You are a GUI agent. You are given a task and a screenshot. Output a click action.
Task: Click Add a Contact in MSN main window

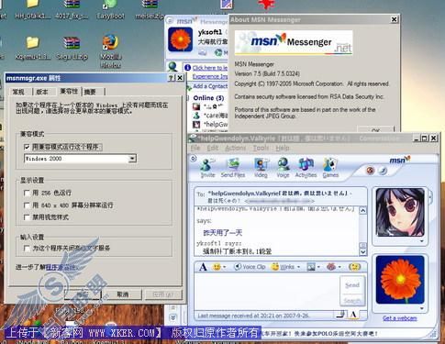pyautogui.click(x=210, y=86)
